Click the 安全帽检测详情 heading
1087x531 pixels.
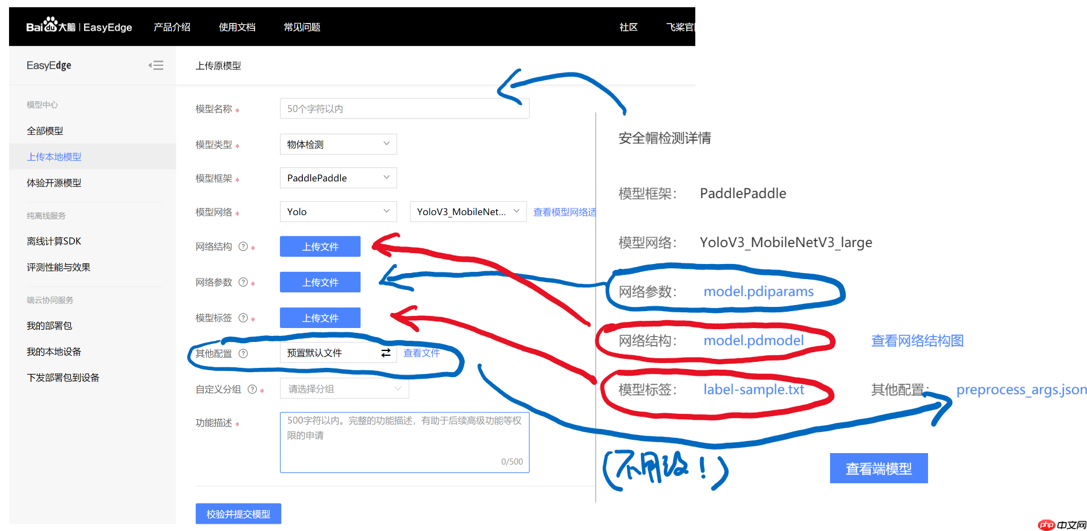(x=664, y=138)
